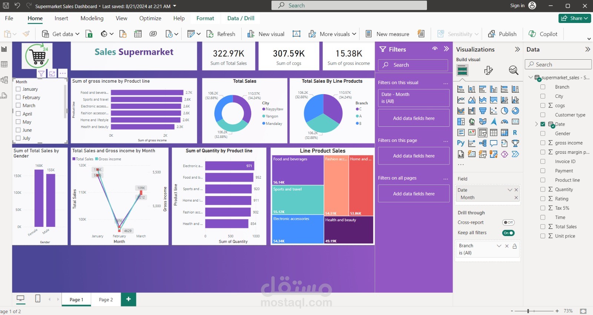Turn off Keep all filters toggle

pos(508,233)
